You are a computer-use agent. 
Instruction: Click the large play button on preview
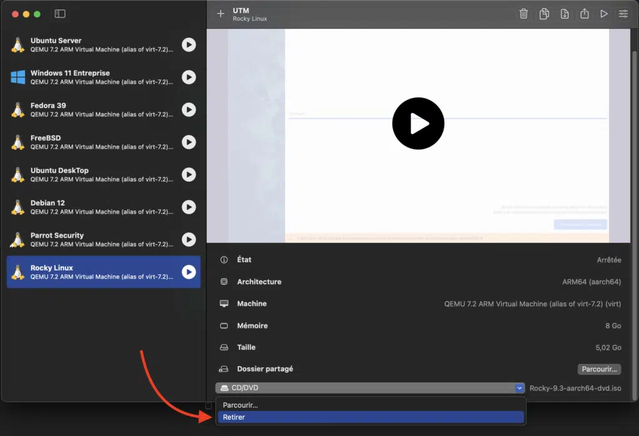(418, 124)
